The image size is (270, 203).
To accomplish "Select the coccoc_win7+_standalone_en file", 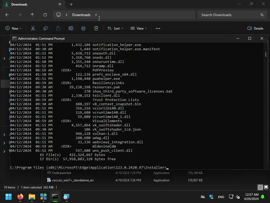I will coord(73,180).
